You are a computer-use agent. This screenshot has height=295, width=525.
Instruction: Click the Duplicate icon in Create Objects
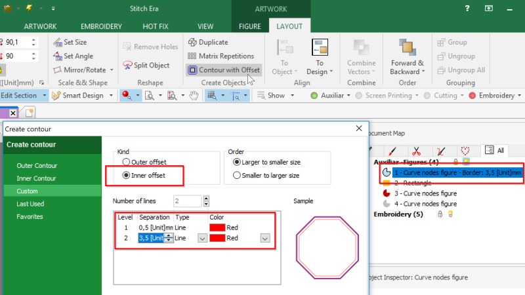point(193,42)
